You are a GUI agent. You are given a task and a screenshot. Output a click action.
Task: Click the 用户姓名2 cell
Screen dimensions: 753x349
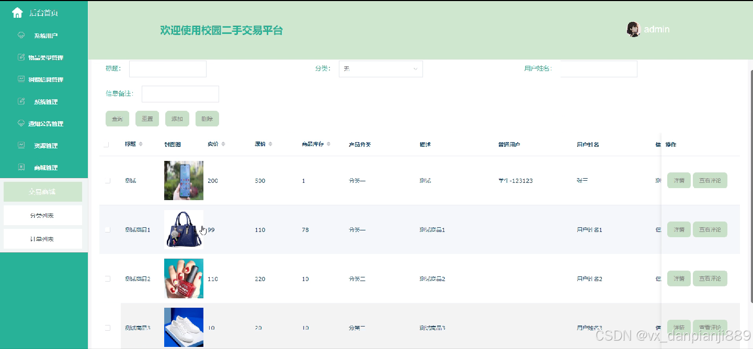[x=589, y=279]
